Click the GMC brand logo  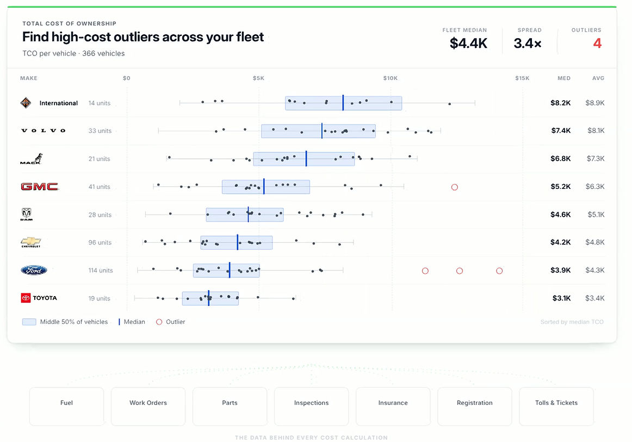point(40,186)
